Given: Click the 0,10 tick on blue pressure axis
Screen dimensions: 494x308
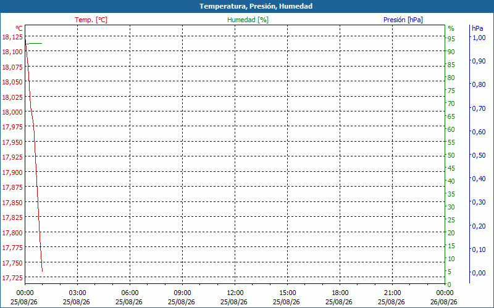Looking at the screenshot, I should (x=479, y=249).
